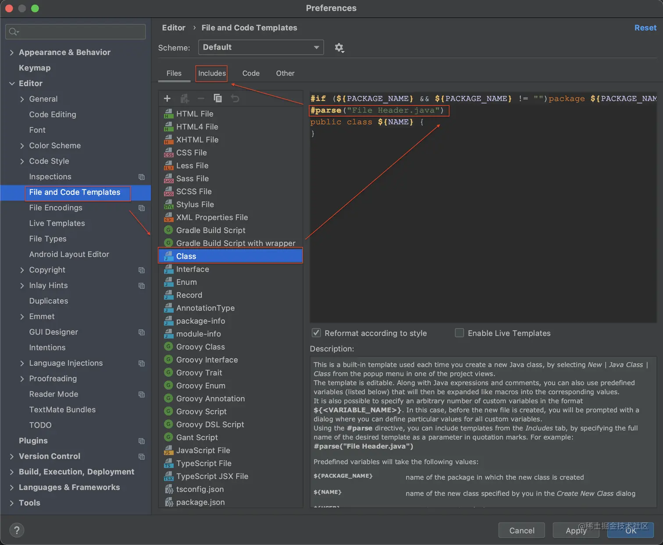This screenshot has height=545, width=663.
Task: Click the Version Control project-level icon
Action: 142,457
